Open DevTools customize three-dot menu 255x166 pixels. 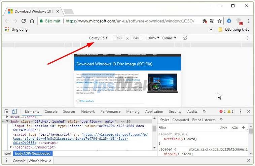[x=240, y=111]
